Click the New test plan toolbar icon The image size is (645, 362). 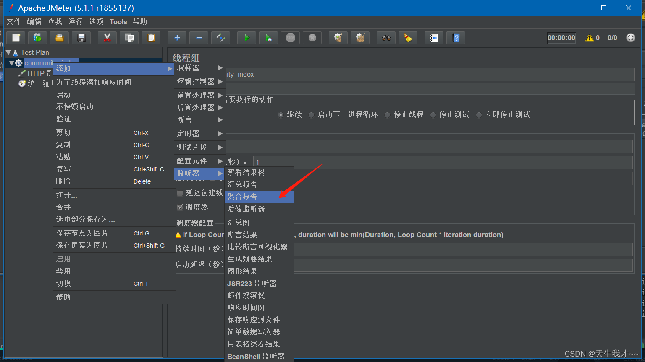tap(16, 38)
